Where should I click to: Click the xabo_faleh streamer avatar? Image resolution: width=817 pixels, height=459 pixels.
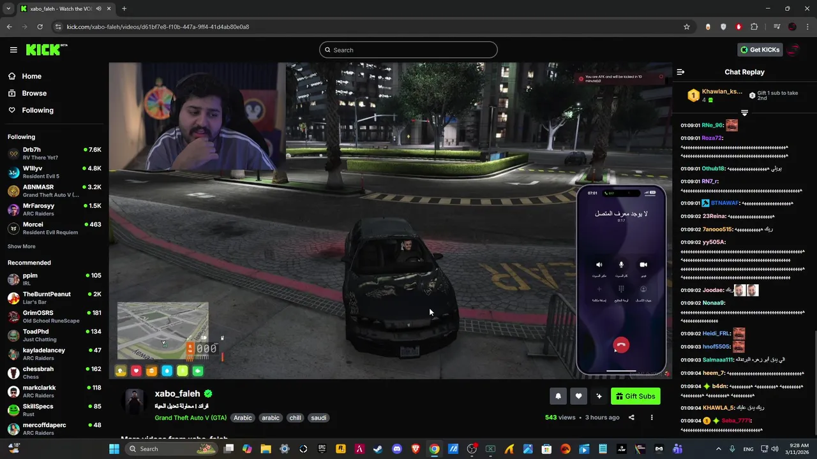coord(134,401)
